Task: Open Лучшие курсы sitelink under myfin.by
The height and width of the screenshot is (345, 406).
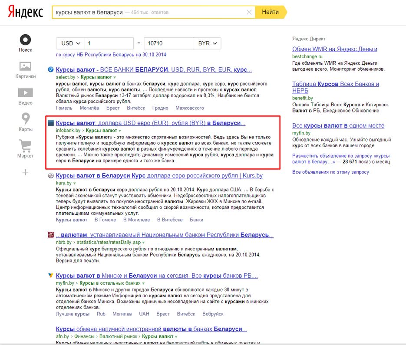Action: [x=73, y=314]
